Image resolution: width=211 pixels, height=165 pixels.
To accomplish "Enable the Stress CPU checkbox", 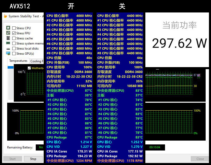I will (14, 28).
